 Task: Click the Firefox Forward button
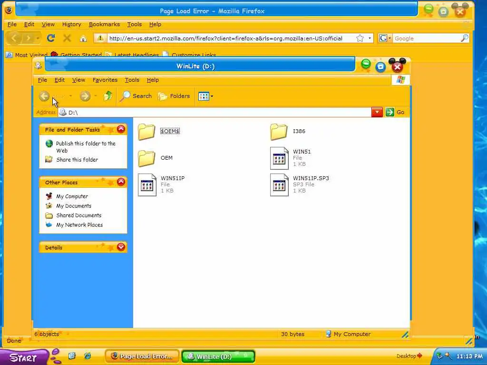pyautogui.click(x=28, y=38)
